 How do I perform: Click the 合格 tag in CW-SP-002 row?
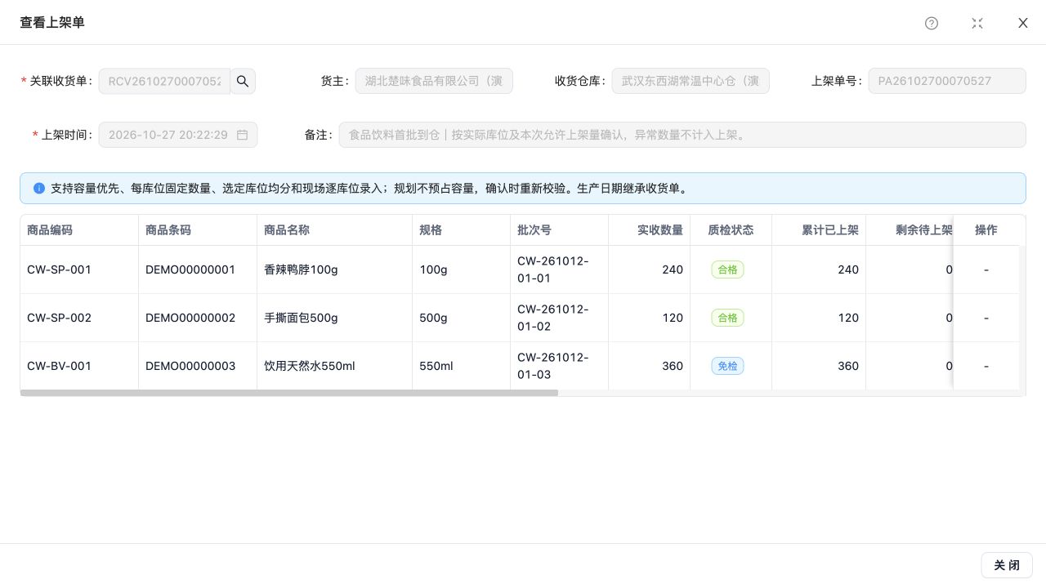point(727,318)
